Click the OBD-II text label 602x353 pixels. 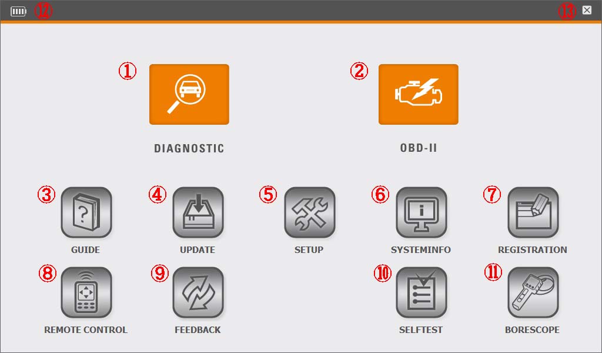point(419,148)
